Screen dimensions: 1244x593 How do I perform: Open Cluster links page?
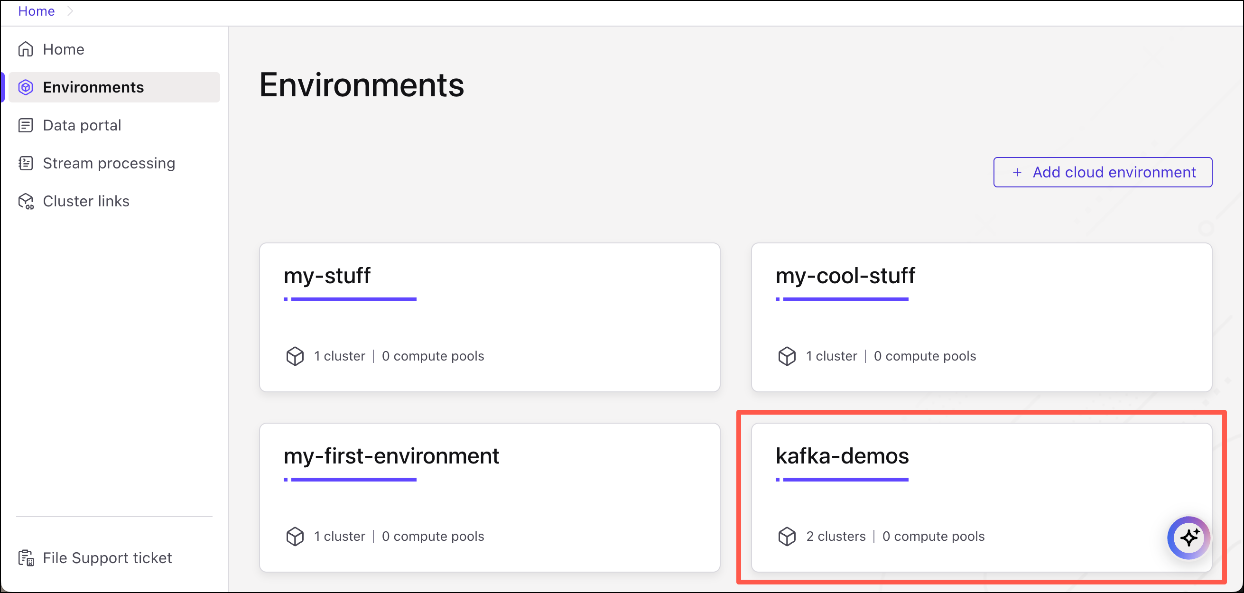(86, 201)
